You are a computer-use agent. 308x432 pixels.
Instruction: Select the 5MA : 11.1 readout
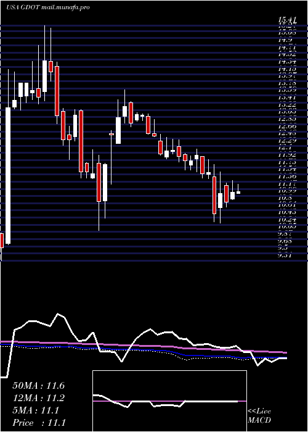(x=36, y=410)
